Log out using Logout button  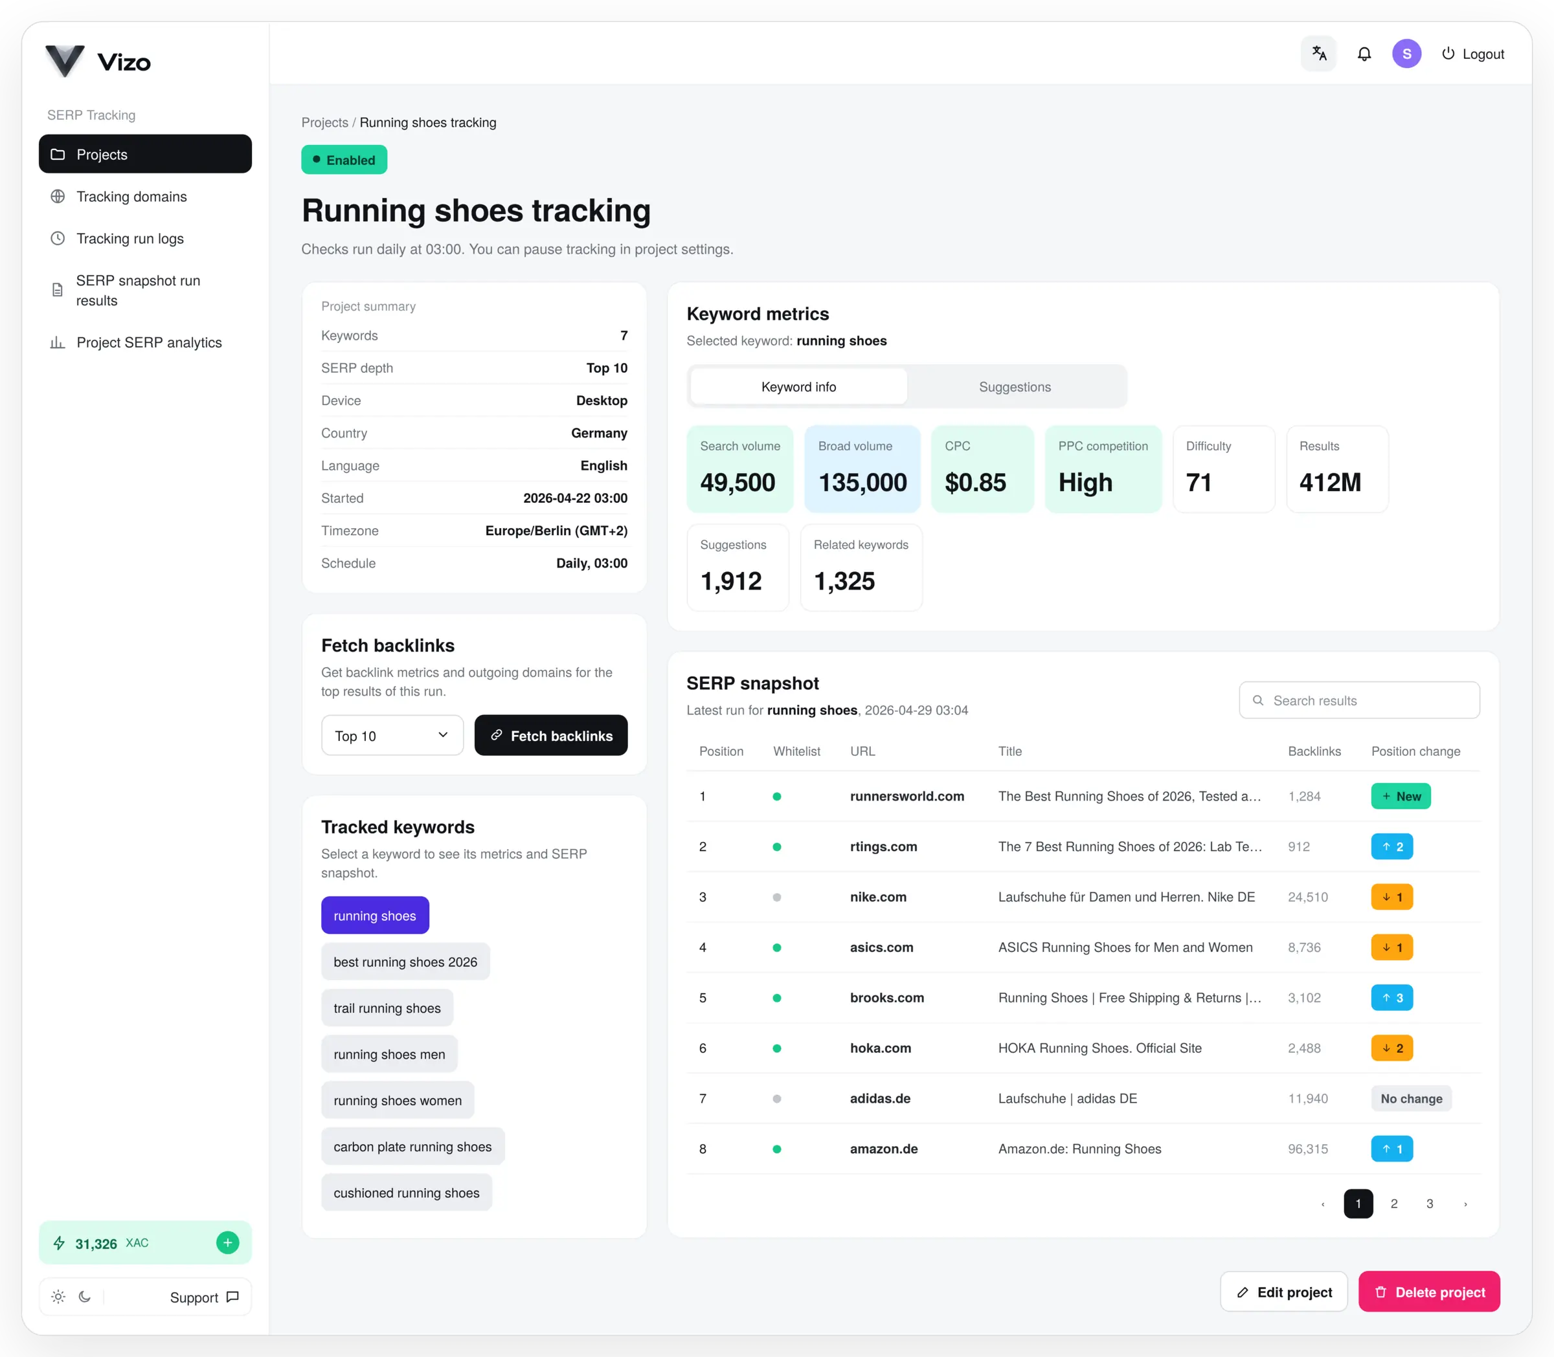pyautogui.click(x=1473, y=54)
